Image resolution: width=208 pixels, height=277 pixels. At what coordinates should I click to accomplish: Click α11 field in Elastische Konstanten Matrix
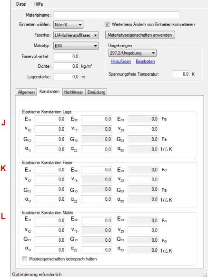50,250
